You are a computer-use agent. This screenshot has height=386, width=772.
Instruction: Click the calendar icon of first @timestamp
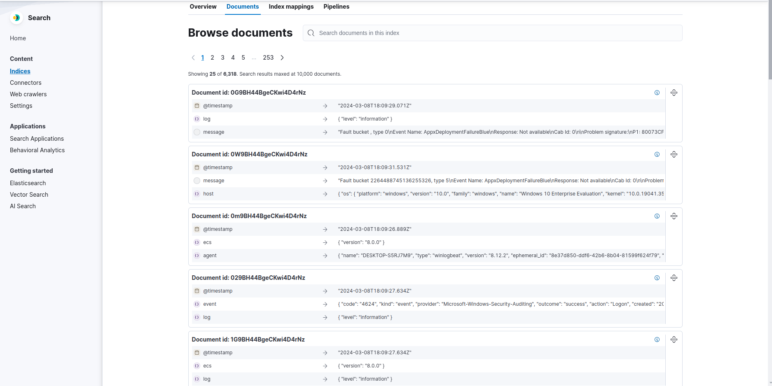tap(197, 106)
